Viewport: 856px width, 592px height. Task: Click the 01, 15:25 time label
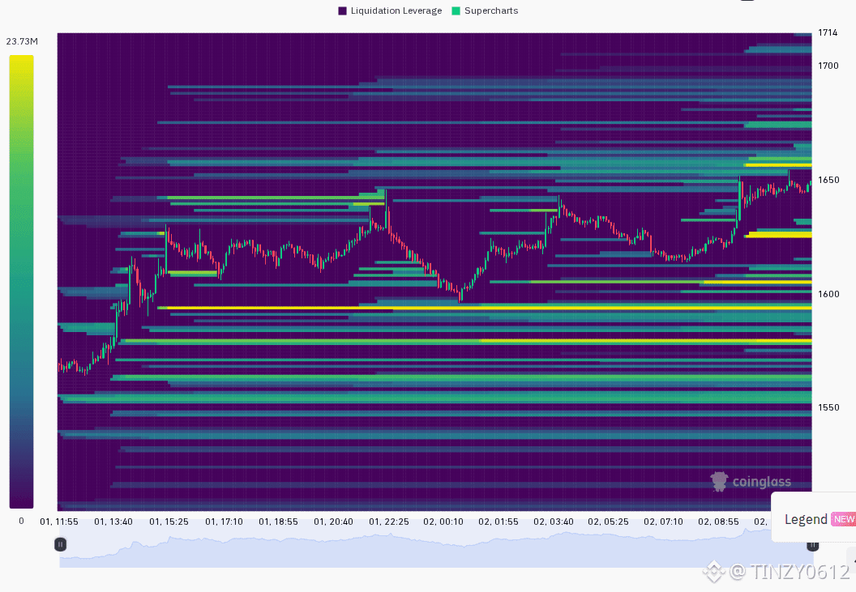tap(169, 522)
